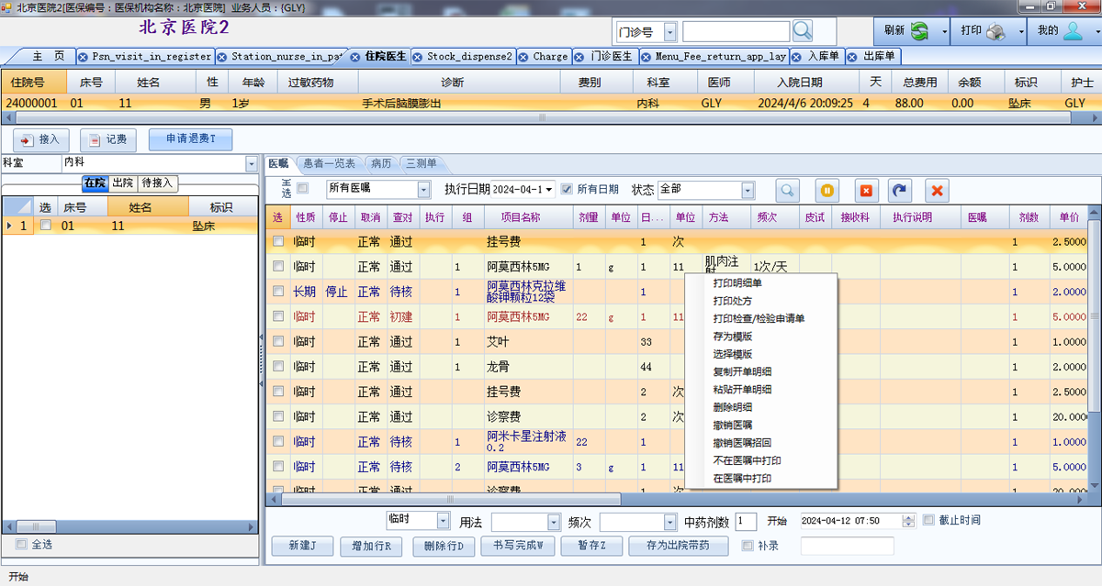Click the red square stop icon

[865, 190]
